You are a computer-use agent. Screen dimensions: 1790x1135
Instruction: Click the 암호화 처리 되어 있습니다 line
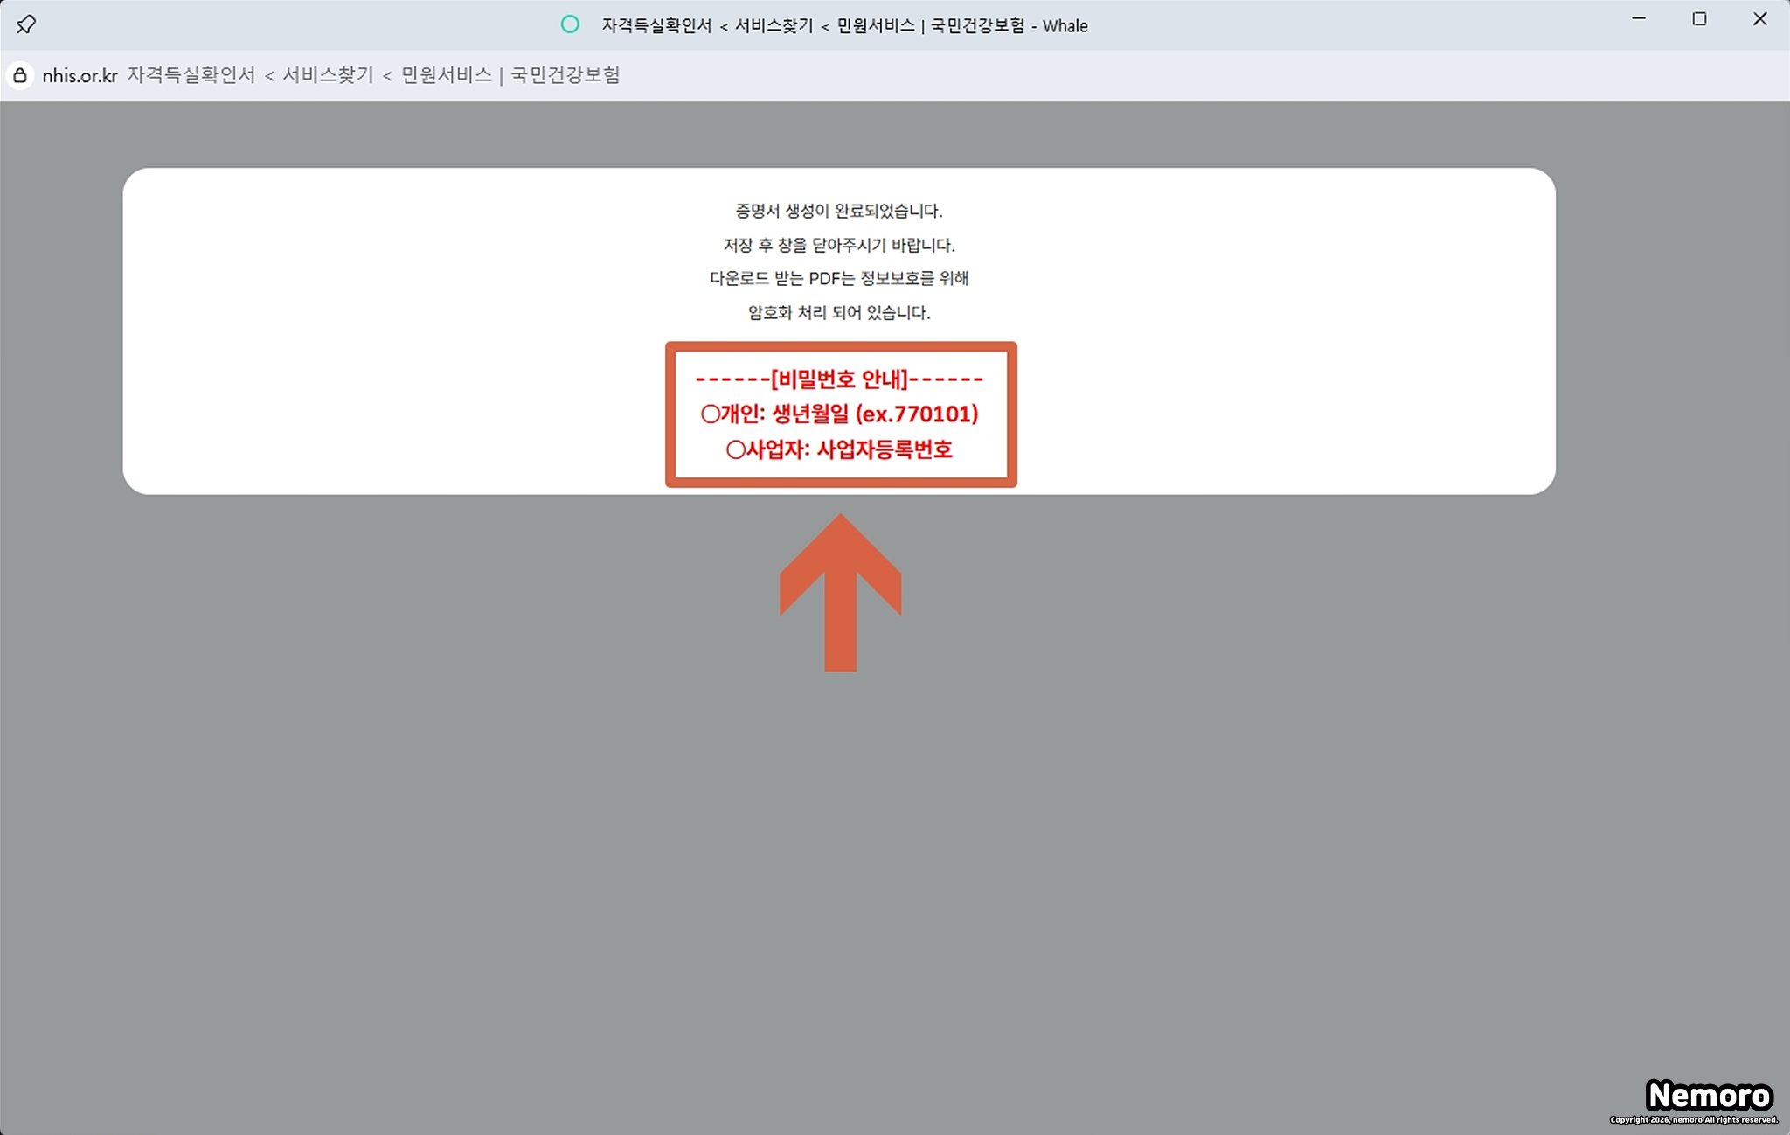point(838,312)
